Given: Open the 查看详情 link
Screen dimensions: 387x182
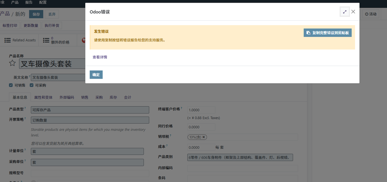Looking at the screenshot, I should (100, 57).
